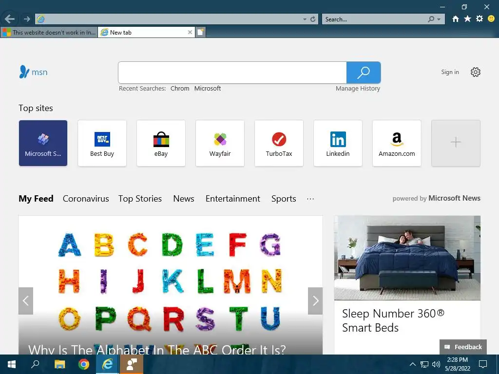Switch to the News feed tab
The width and height of the screenshot is (499, 374).
(184, 199)
